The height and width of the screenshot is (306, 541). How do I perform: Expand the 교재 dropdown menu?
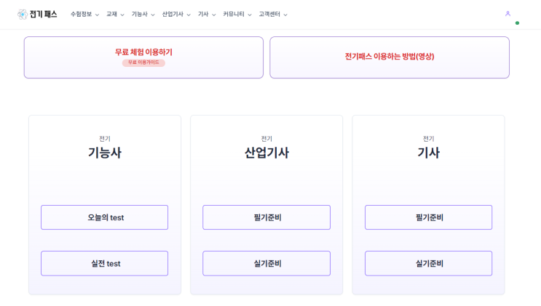tap(115, 14)
